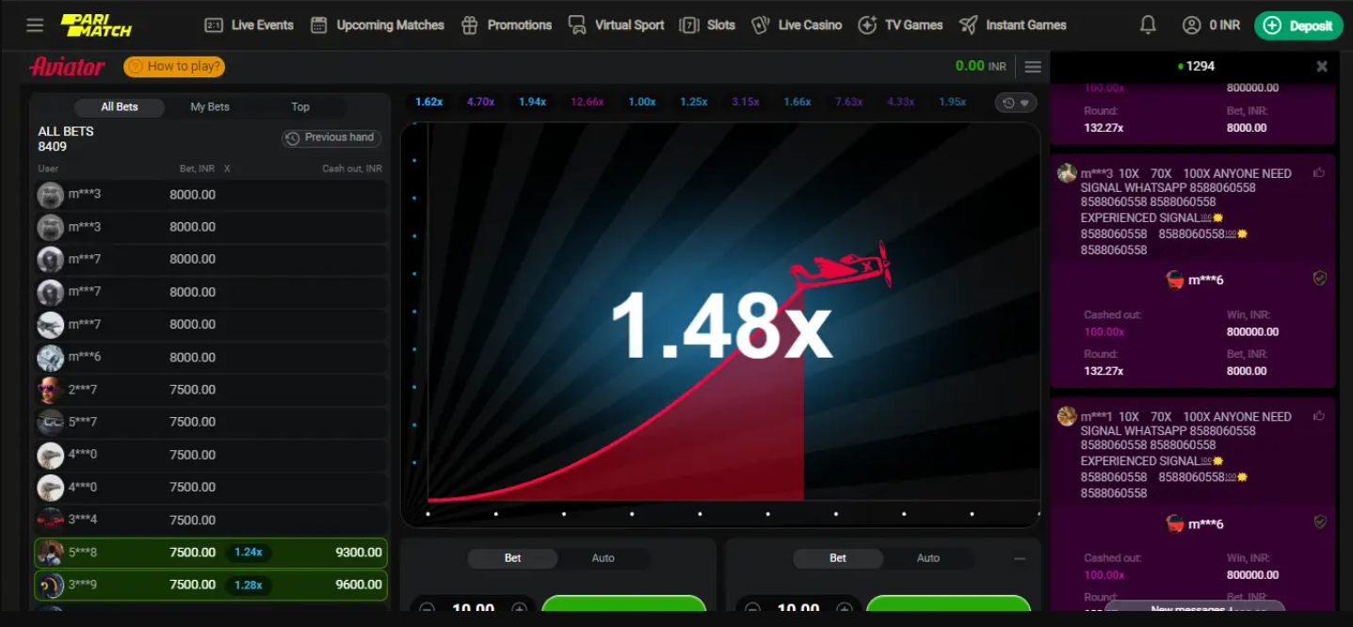Switch first bet panel to Auto

(x=603, y=558)
